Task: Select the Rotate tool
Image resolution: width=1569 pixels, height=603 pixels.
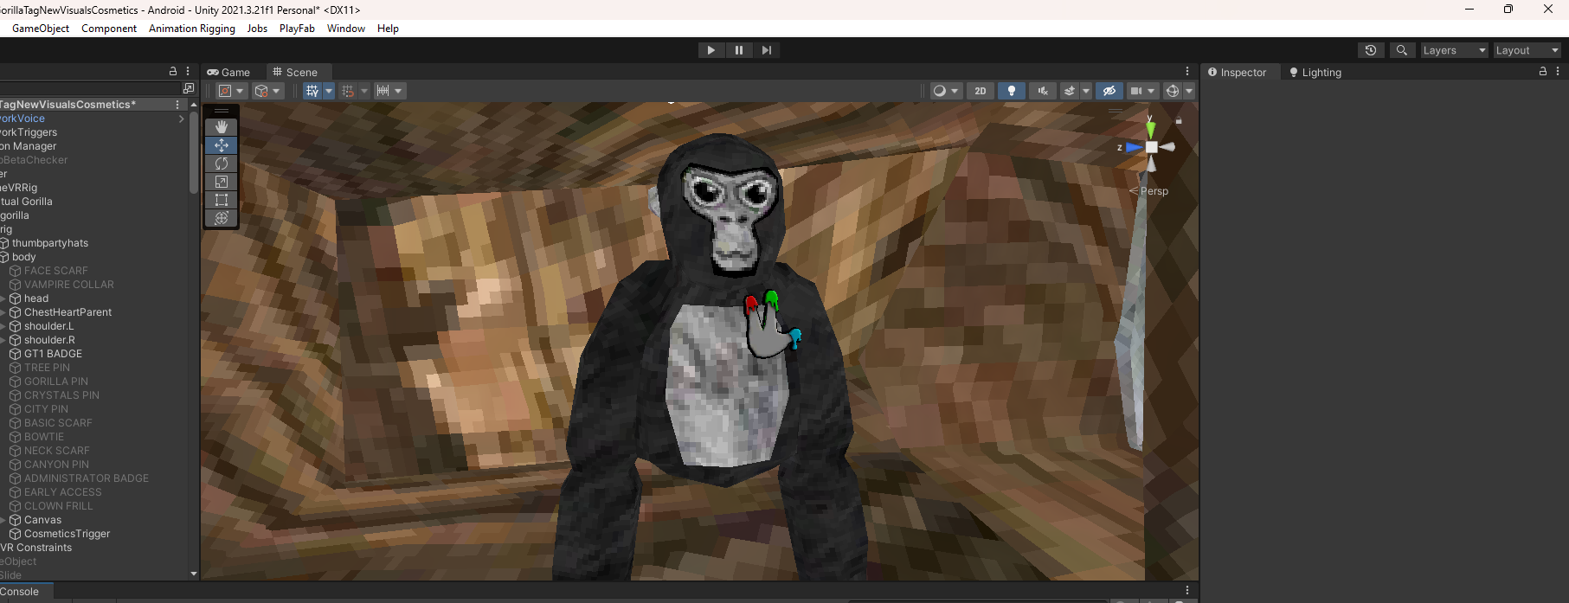Action: click(x=222, y=164)
